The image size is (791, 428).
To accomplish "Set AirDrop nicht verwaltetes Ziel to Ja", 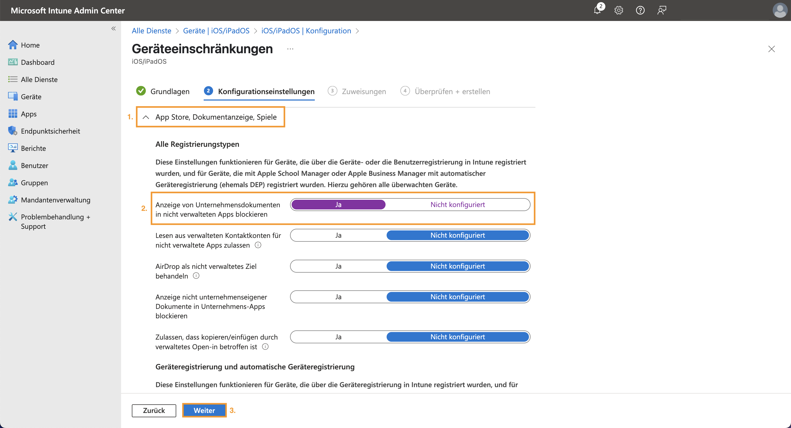I will [338, 266].
